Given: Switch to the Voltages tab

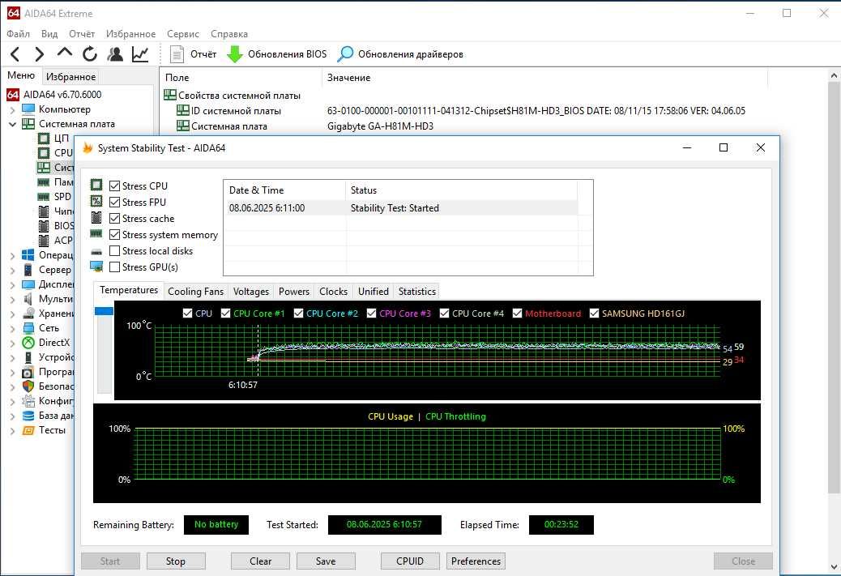Looking at the screenshot, I should tap(251, 291).
